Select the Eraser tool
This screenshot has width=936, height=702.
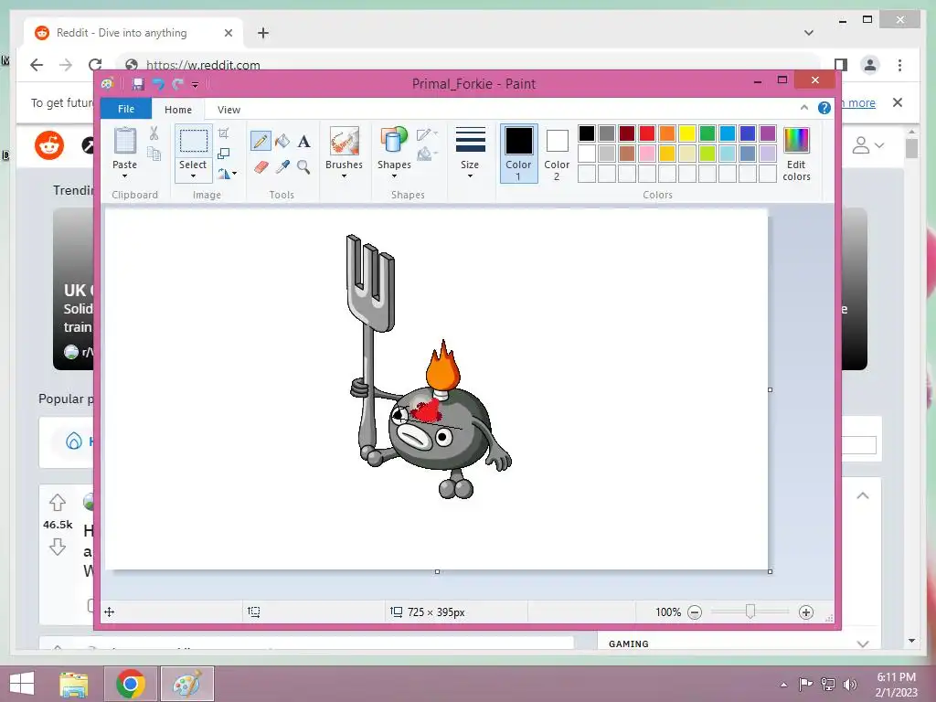tap(261, 166)
